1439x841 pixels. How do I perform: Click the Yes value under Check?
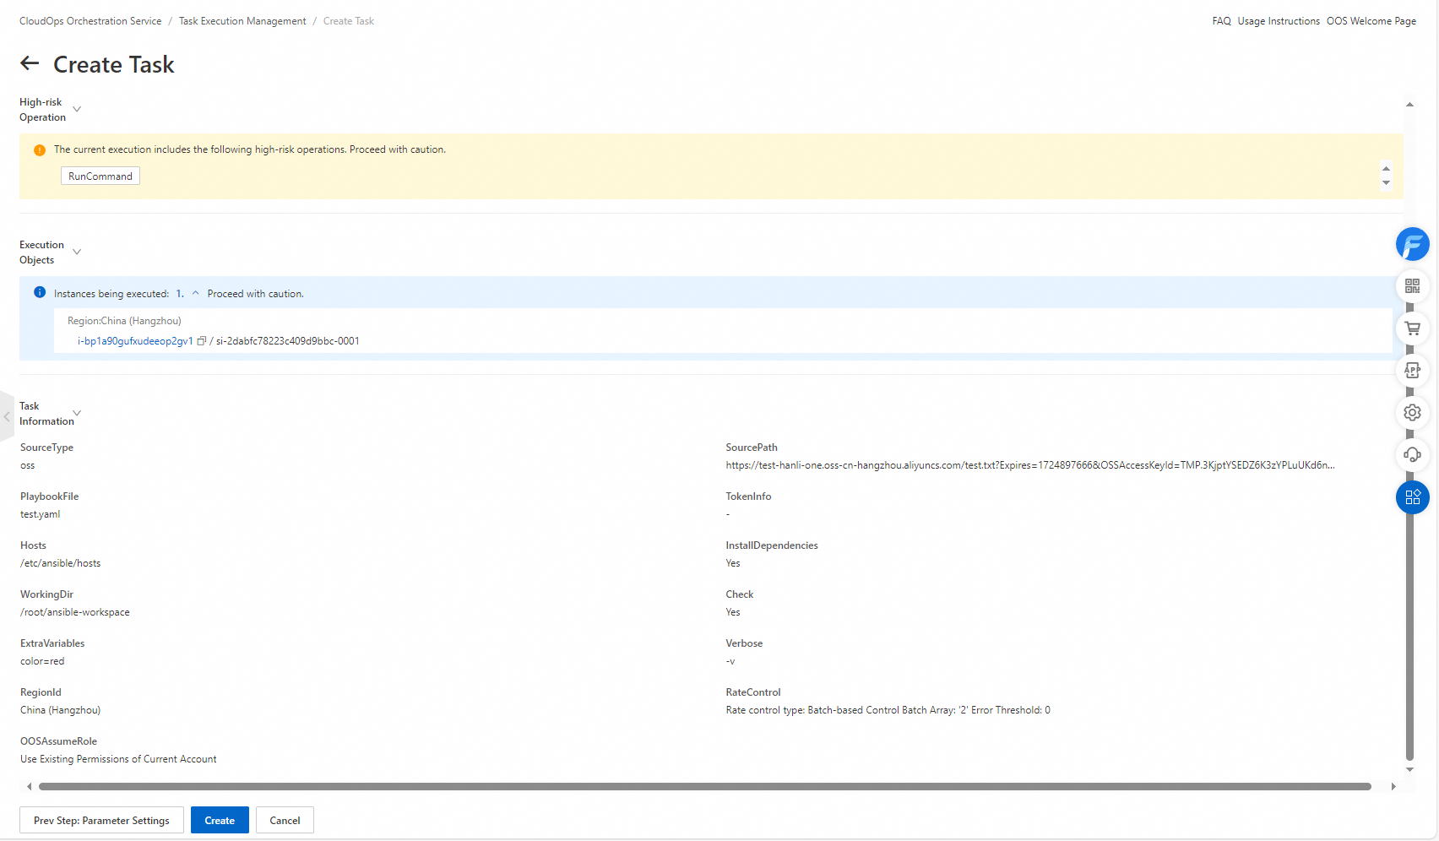coord(733,612)
